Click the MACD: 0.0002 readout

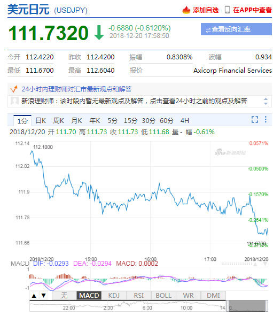[x=137, y=264]
